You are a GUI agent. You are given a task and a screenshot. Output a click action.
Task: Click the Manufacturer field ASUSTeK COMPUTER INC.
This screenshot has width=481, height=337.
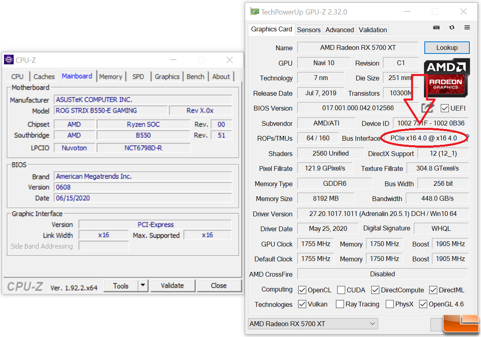point(143,100)
